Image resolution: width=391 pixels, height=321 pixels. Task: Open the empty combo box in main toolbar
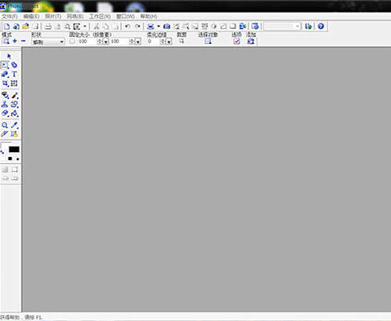point(282,27)
